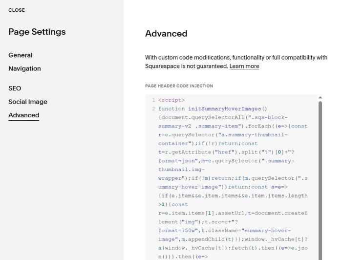Close the Page Settings panel

[x=17, y=10]
